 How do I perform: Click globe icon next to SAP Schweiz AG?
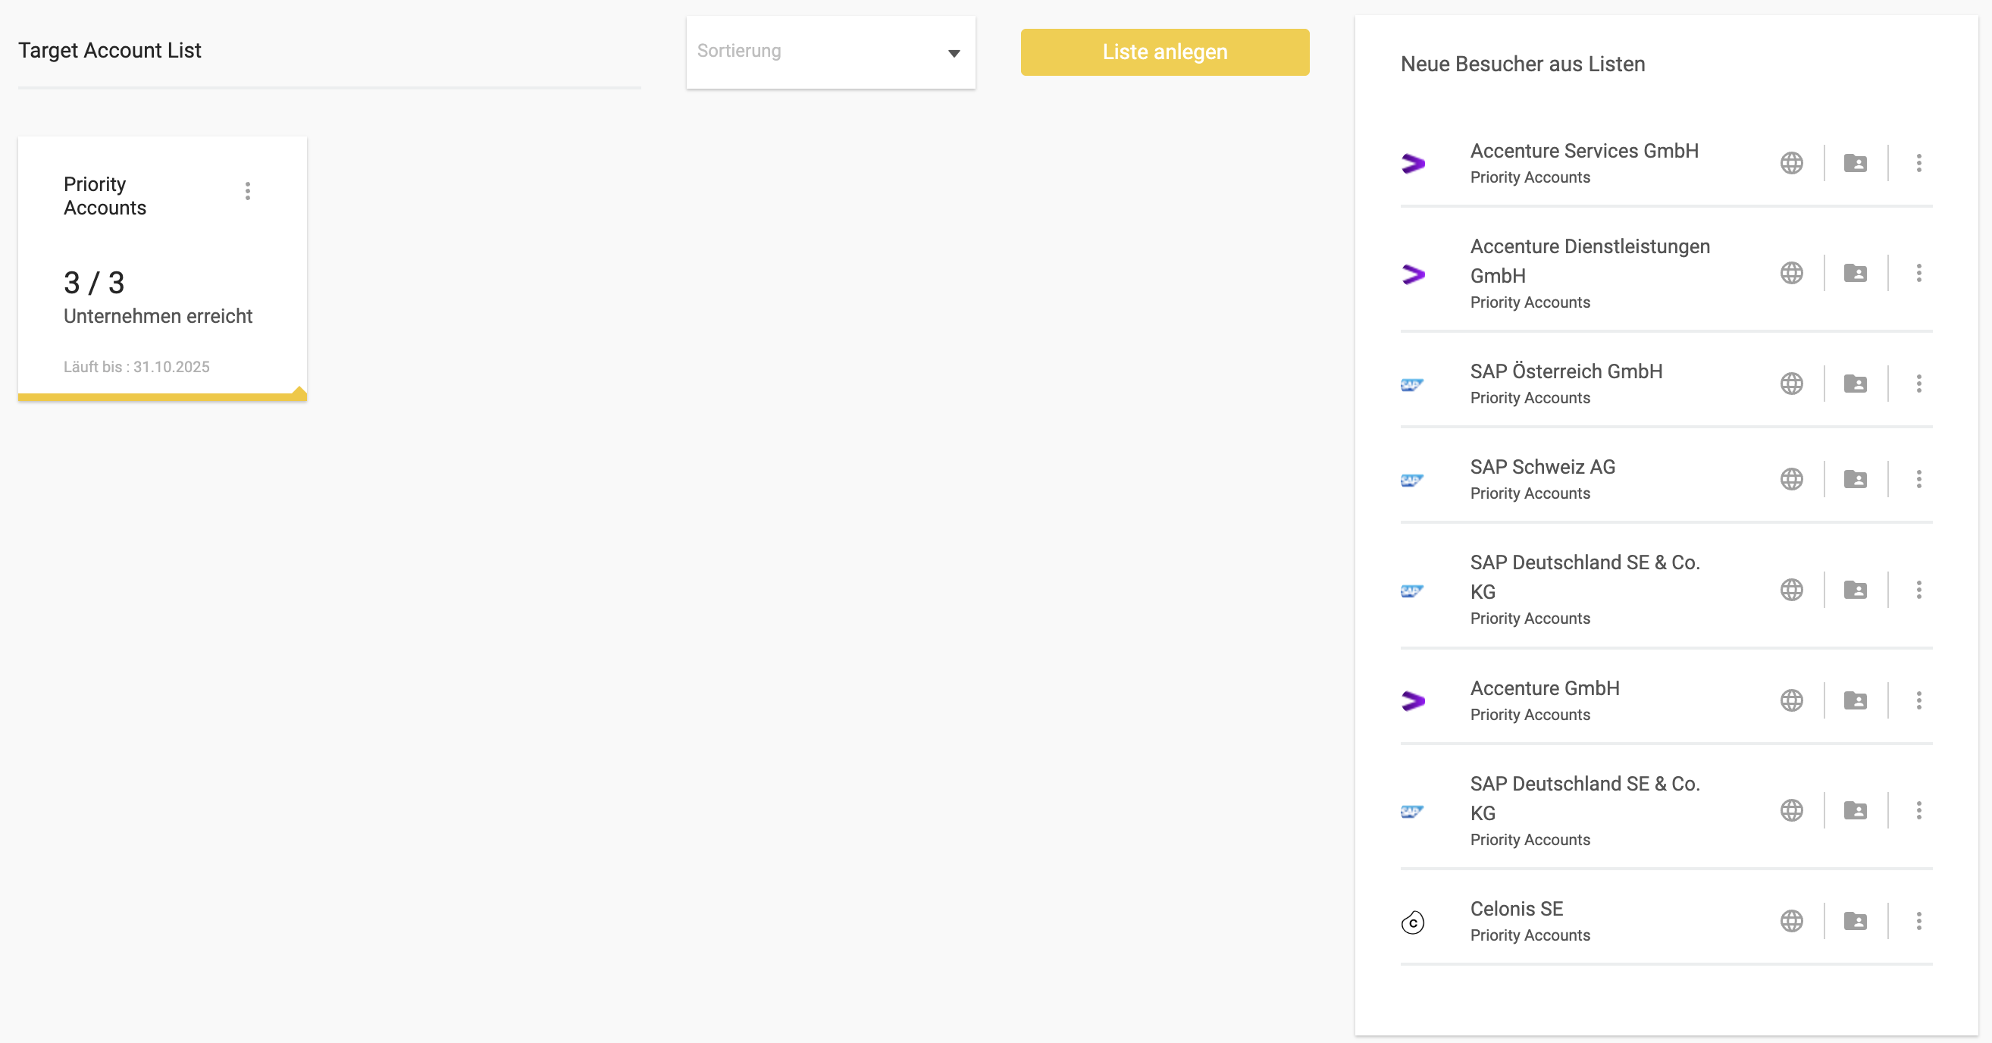pos(1791,479)
